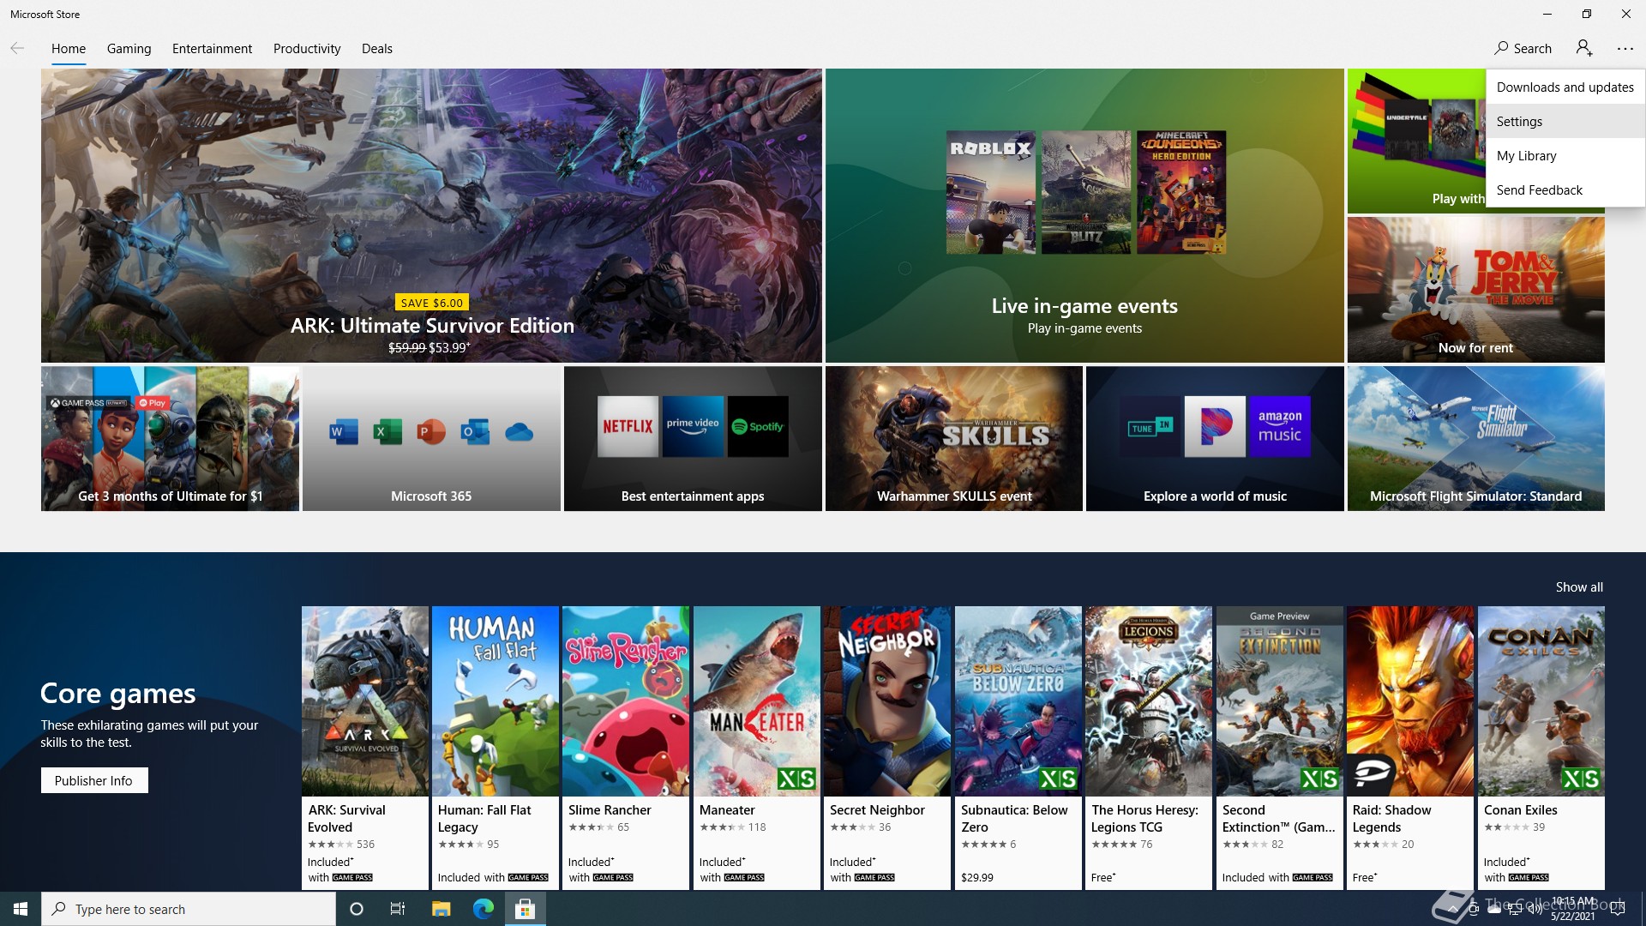Launch Microsoft Edge from taskbar
This screenshot has height=926, width=1646.
(x=483, y=909)
